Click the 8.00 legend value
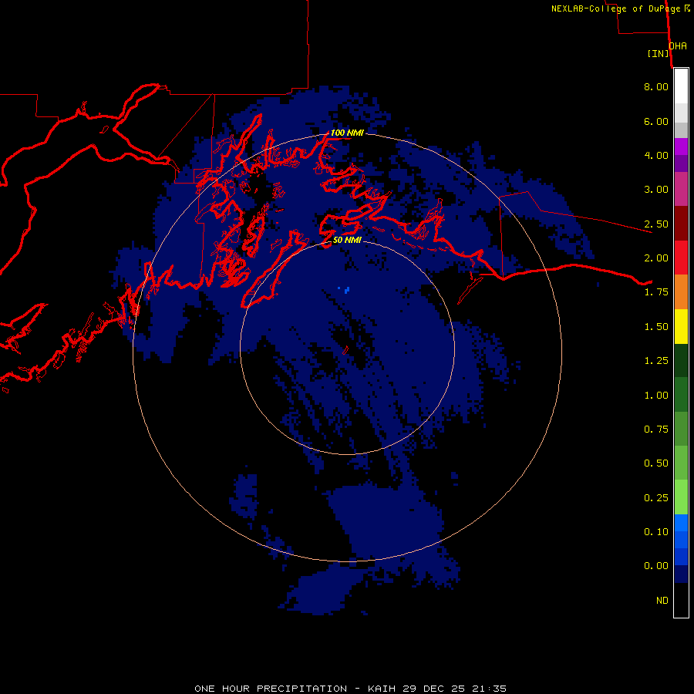Viewport: 694px width, 694px height. (656, 86)
